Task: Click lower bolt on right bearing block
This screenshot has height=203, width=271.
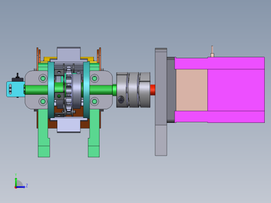Action: pos(94,102)
